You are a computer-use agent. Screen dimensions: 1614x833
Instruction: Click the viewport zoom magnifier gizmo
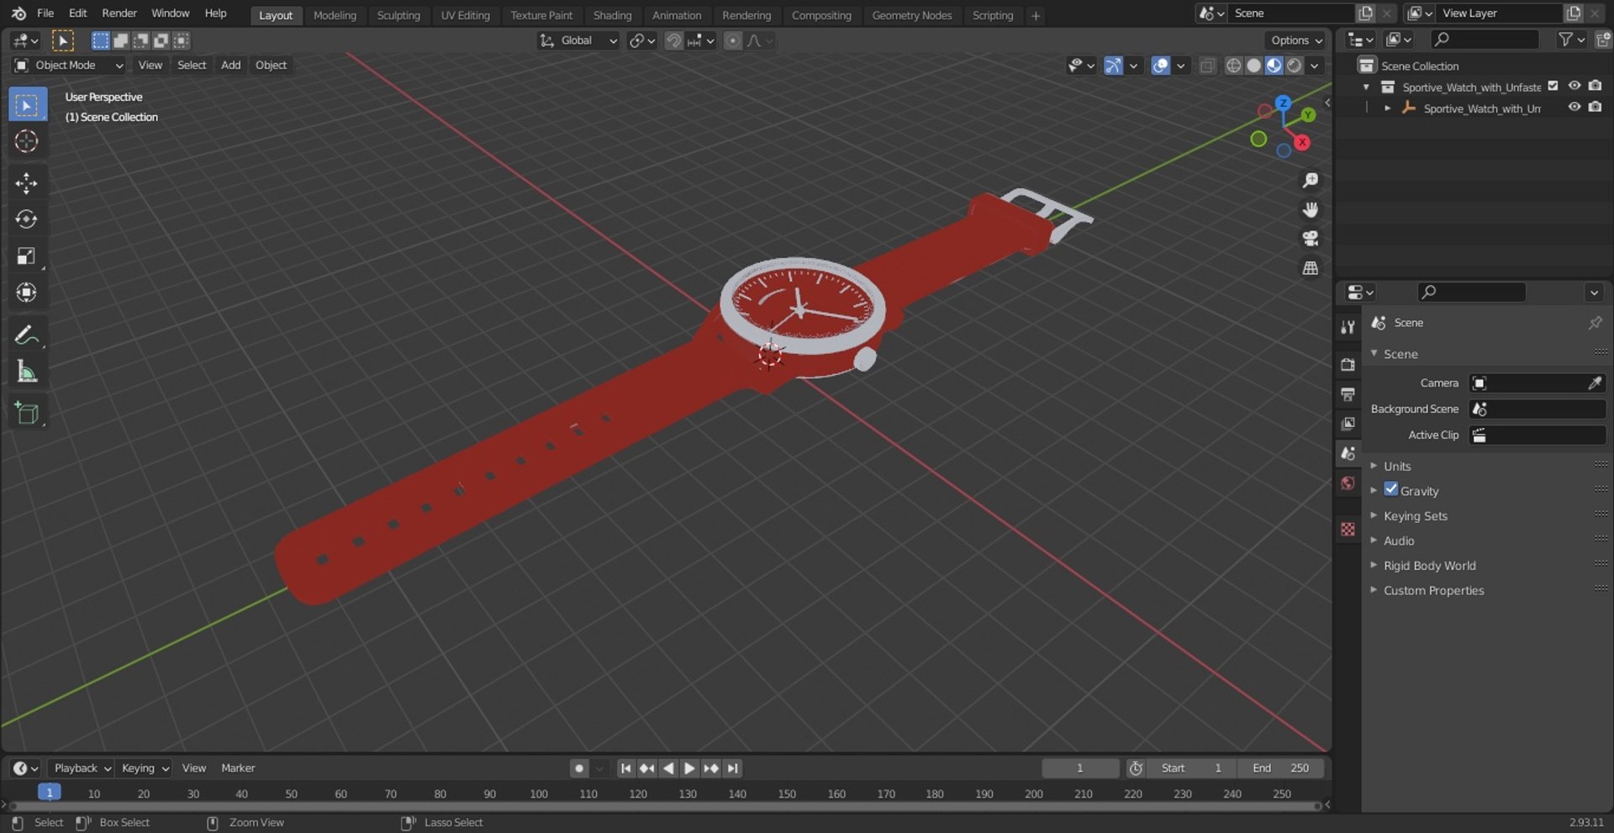(1310, 181)
